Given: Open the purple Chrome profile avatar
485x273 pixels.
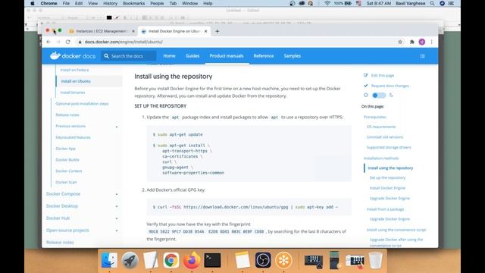Looking at the screenshot, I should (422, 42).
